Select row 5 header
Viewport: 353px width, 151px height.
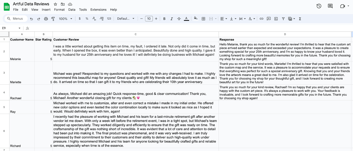click(x=4, y=107)
